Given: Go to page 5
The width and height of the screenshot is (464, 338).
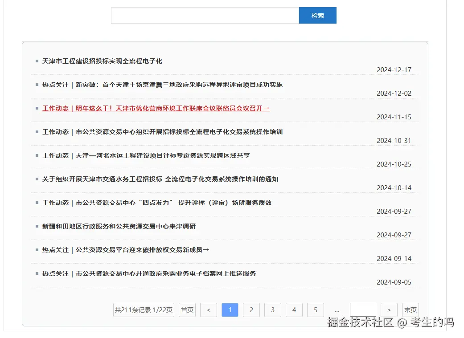Looking at the screenshot, I should (x=316, y=310).
